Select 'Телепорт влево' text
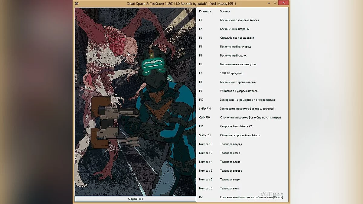Viewport: 363px width, 204px height. (x=230, y=162)
